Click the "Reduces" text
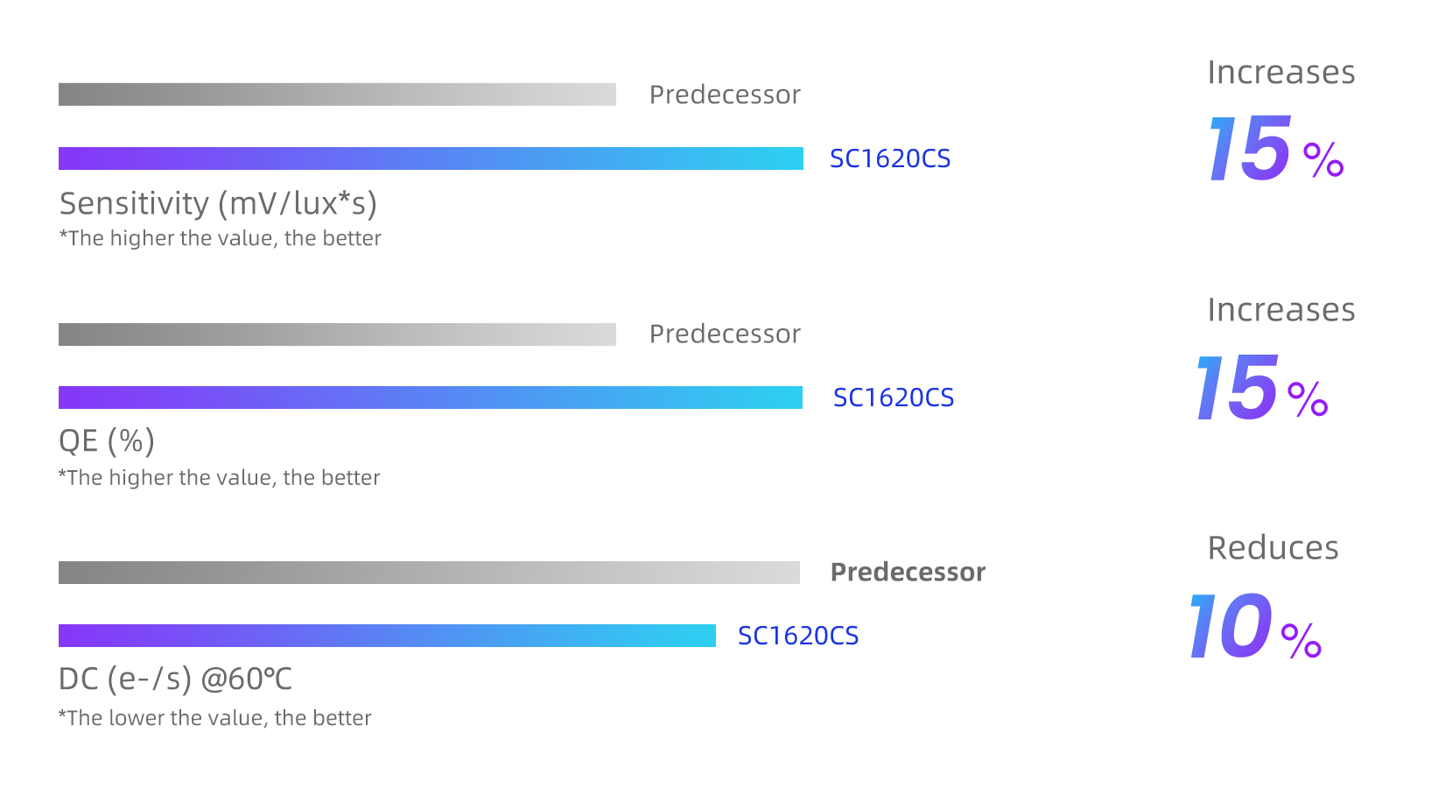The image size is (1445, 788). [x=1273, y=548]
